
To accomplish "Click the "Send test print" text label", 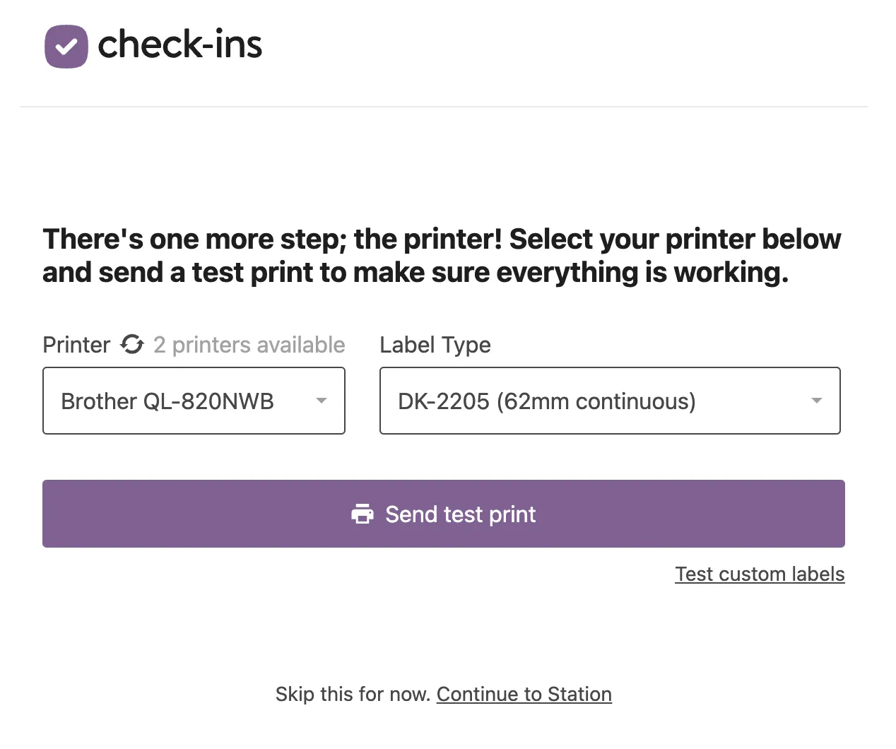I will (x=461, y=514).
